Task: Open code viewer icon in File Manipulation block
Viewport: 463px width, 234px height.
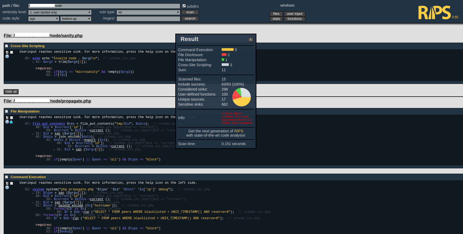Action: coord(7,118)
